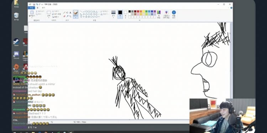Select the Text tool (A)
Image resolution: width=267 pixels, height=133 pixels.
tap(70, 13)
